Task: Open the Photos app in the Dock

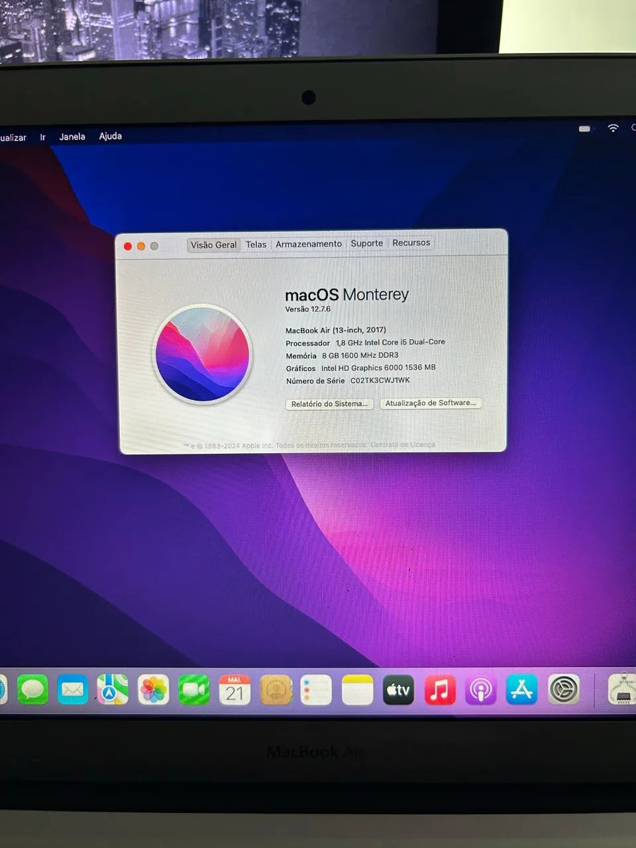Action: pos(154,690)
